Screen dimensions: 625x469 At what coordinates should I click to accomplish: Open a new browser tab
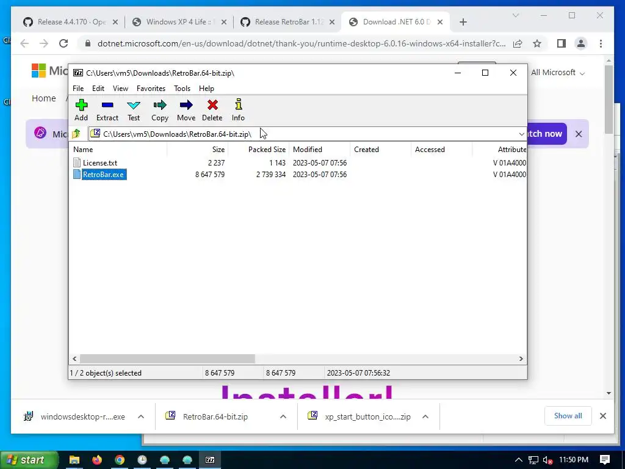463,23
